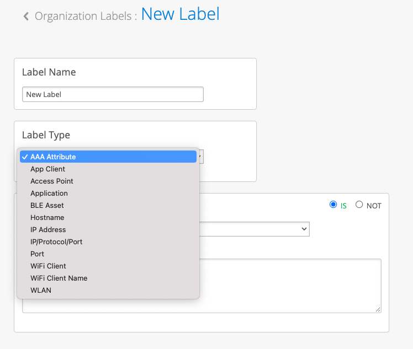413x349 pixels.
Task: Choose AAA Attribute from the list
Action: click(x=53, y=157)
